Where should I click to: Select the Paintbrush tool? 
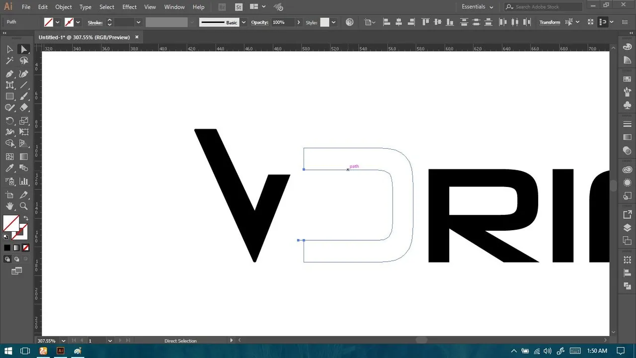[24, 96]
